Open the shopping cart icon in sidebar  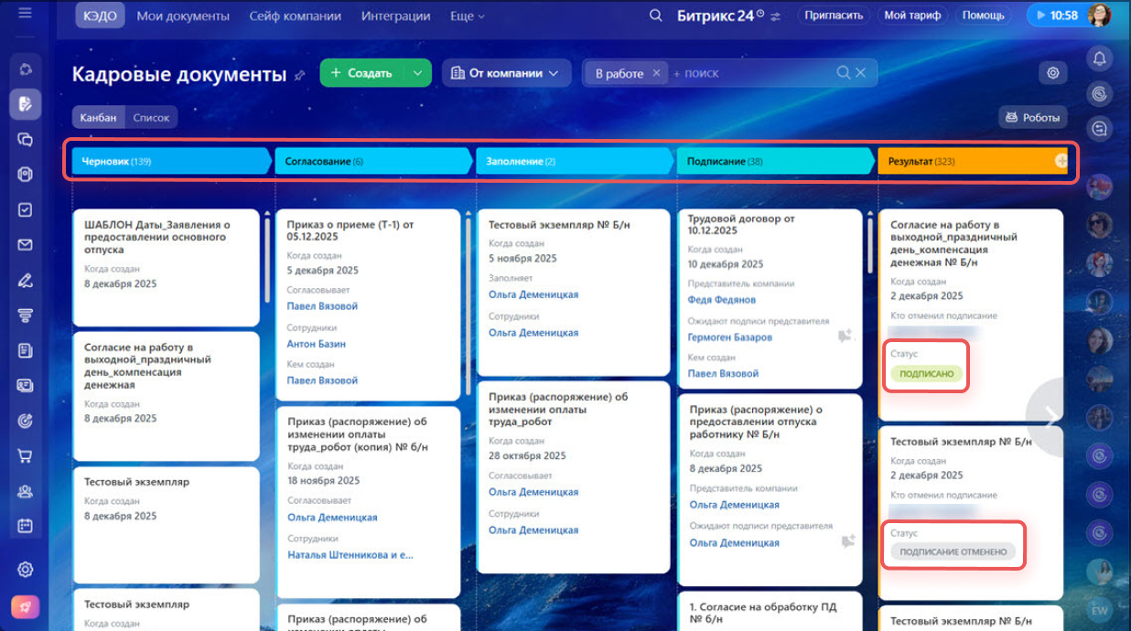(x=26, y=455)
